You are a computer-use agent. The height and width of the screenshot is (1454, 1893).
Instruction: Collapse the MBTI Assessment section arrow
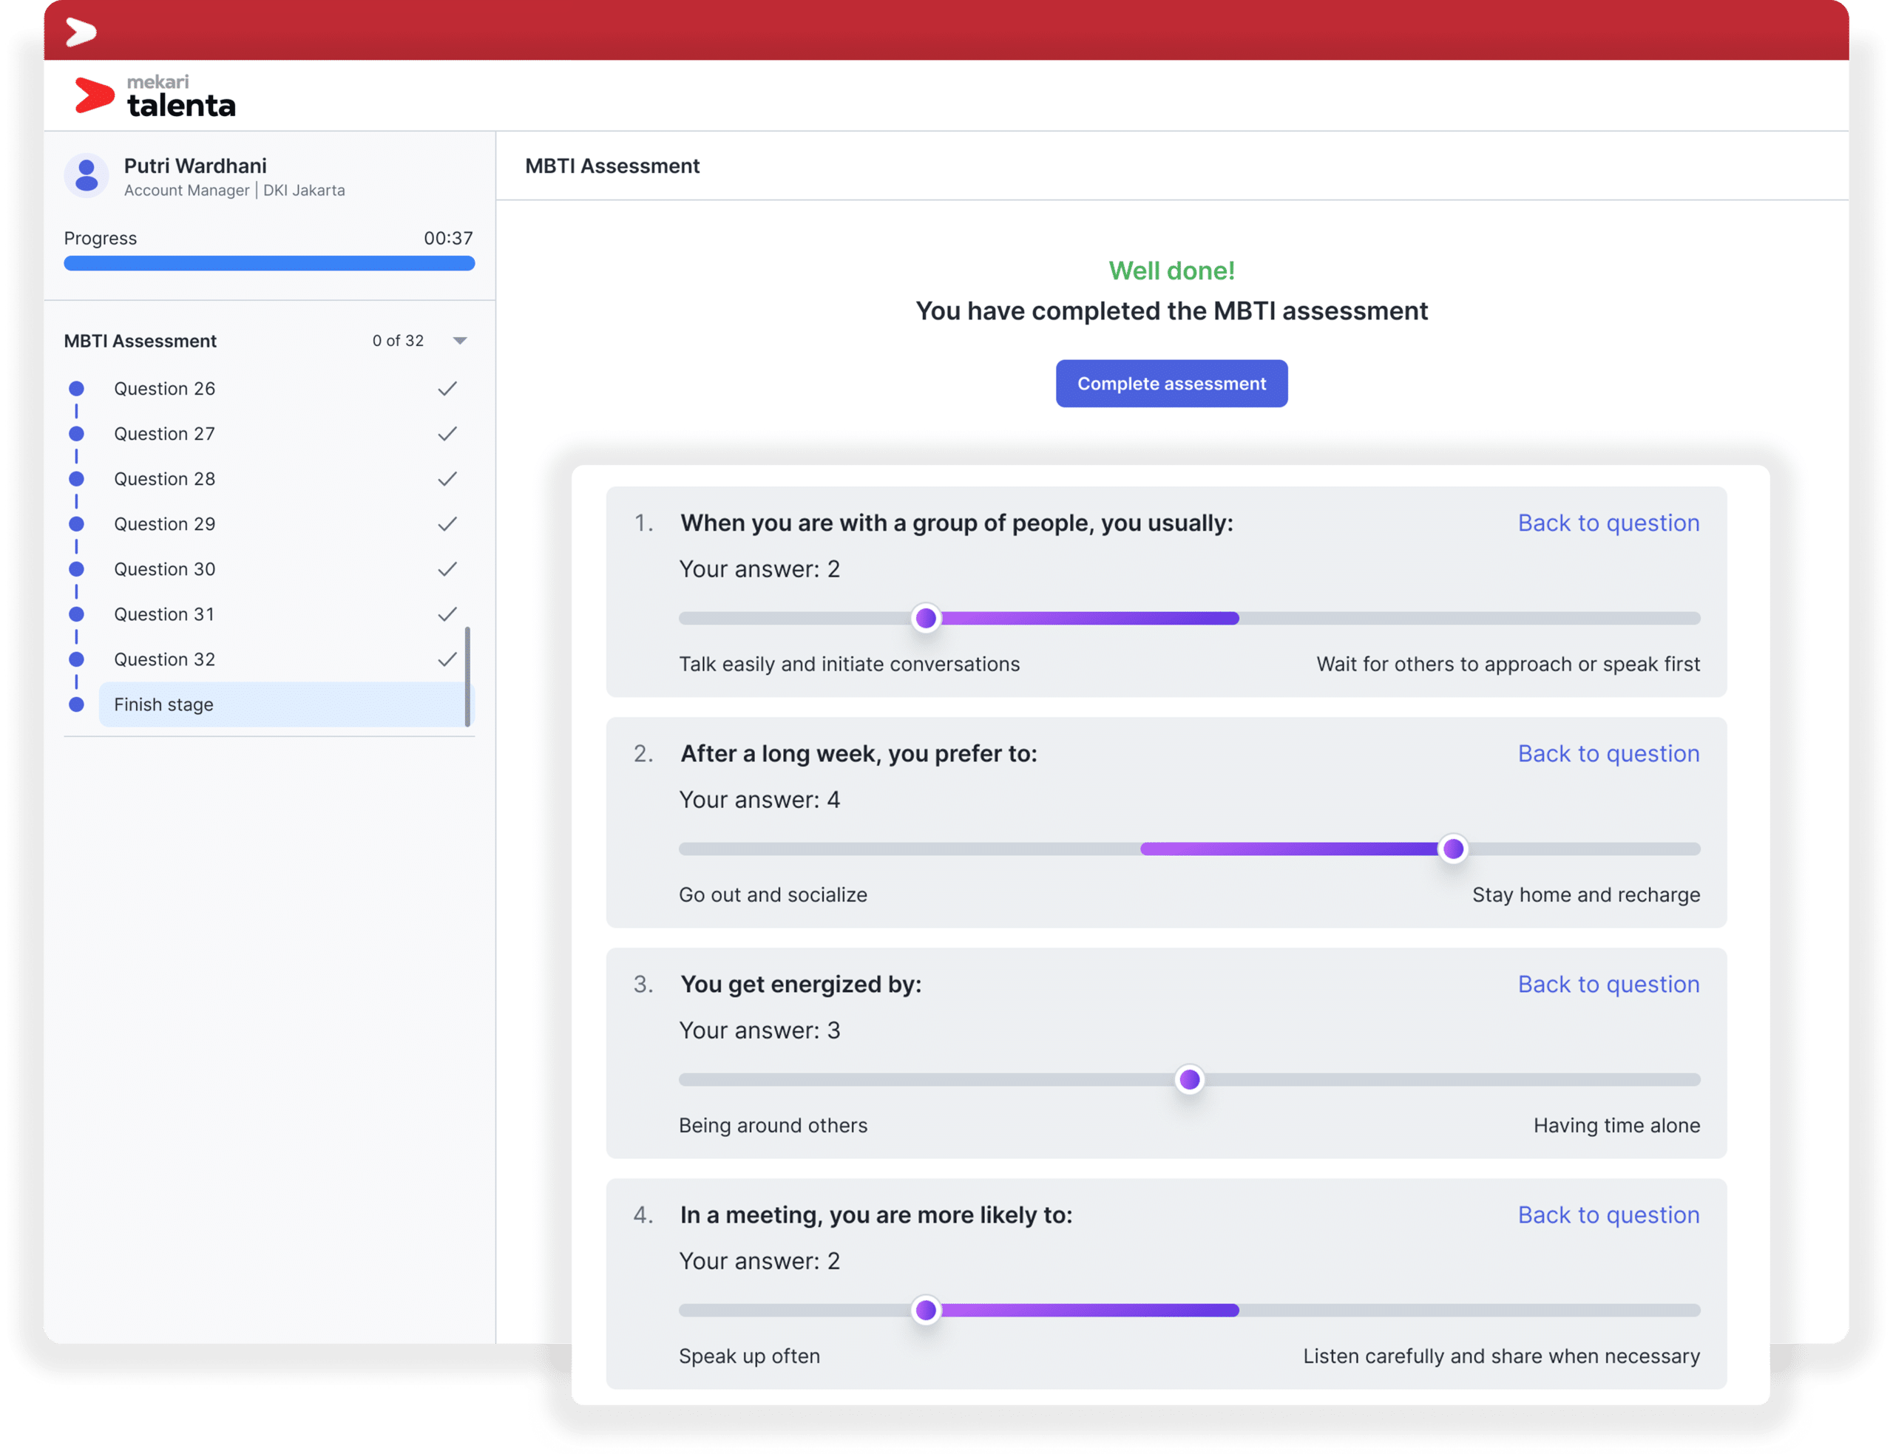(460, 341)
